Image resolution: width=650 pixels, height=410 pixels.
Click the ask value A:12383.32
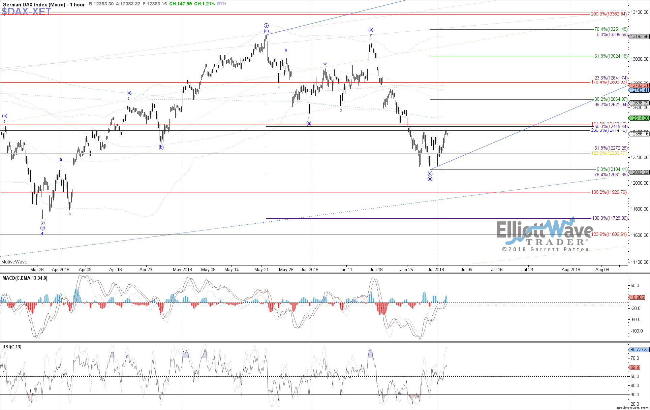[x=128, y=4]
